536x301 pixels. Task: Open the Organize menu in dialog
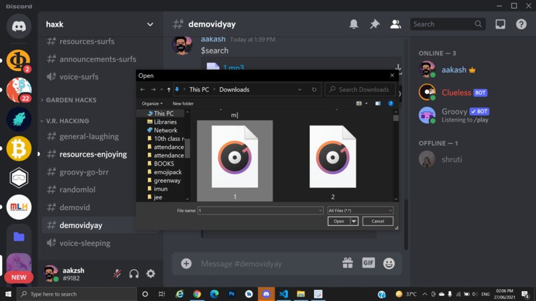[x=152, y=104]
